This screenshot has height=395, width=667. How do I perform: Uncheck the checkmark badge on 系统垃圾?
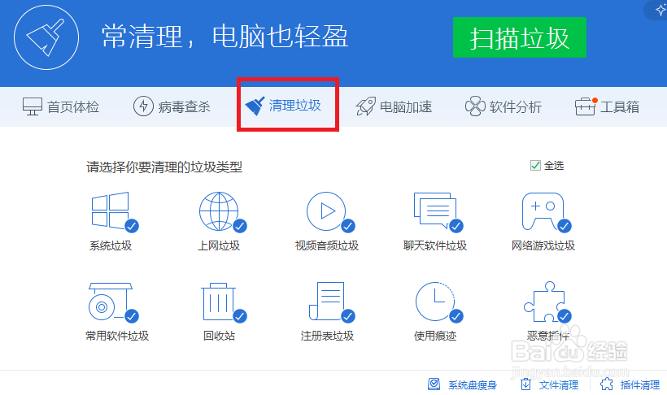tap(132, 226)
